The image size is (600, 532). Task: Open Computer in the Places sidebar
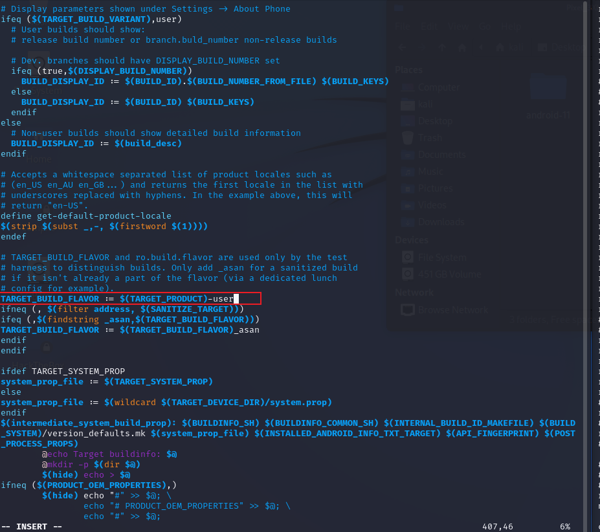click(x=438, y=87)
